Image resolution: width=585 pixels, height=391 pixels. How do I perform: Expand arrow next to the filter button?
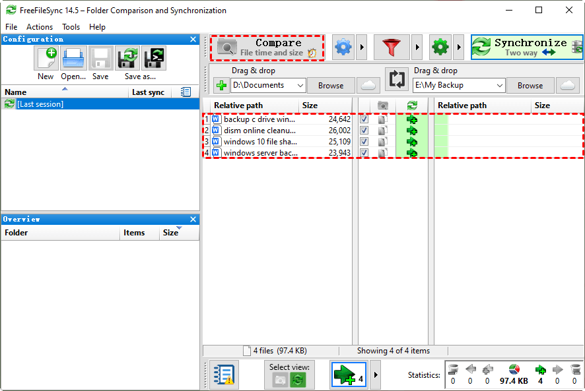pos(417,47)
